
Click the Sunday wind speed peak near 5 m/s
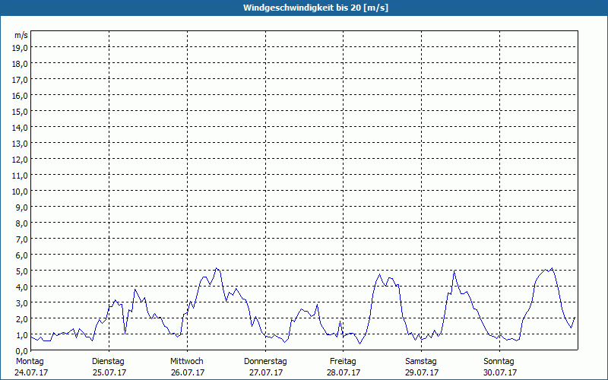pyautogui.click(x=552, y=268)
